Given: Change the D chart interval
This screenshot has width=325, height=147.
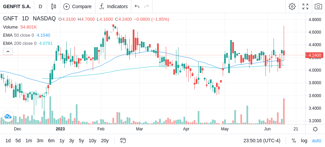Looking at the screenshot, I should click(40, 6).
